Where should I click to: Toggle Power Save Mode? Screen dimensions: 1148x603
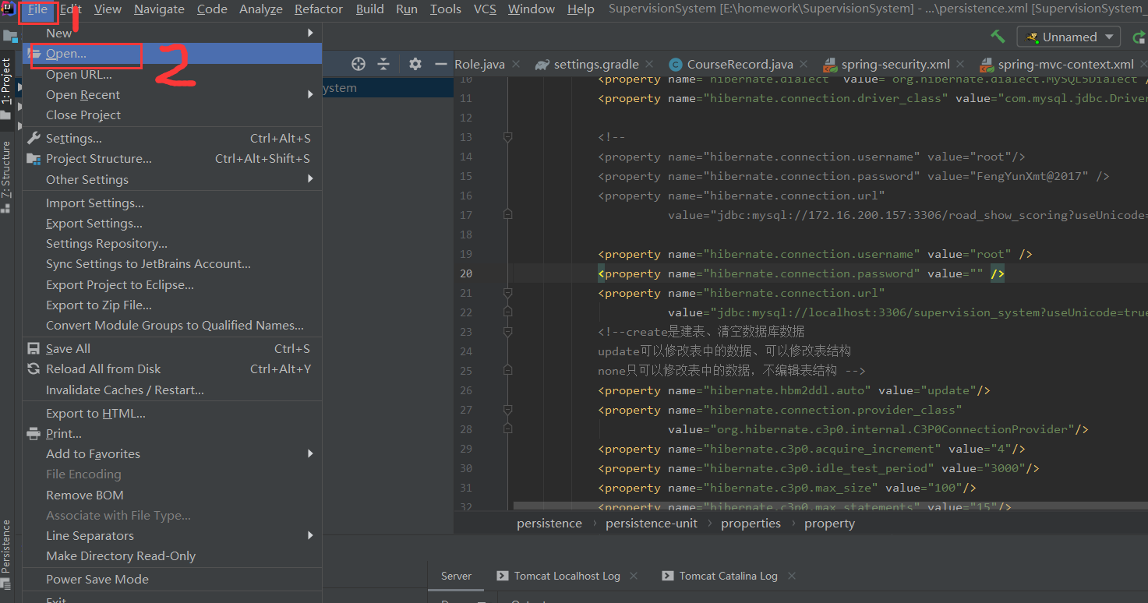[97, 579]
